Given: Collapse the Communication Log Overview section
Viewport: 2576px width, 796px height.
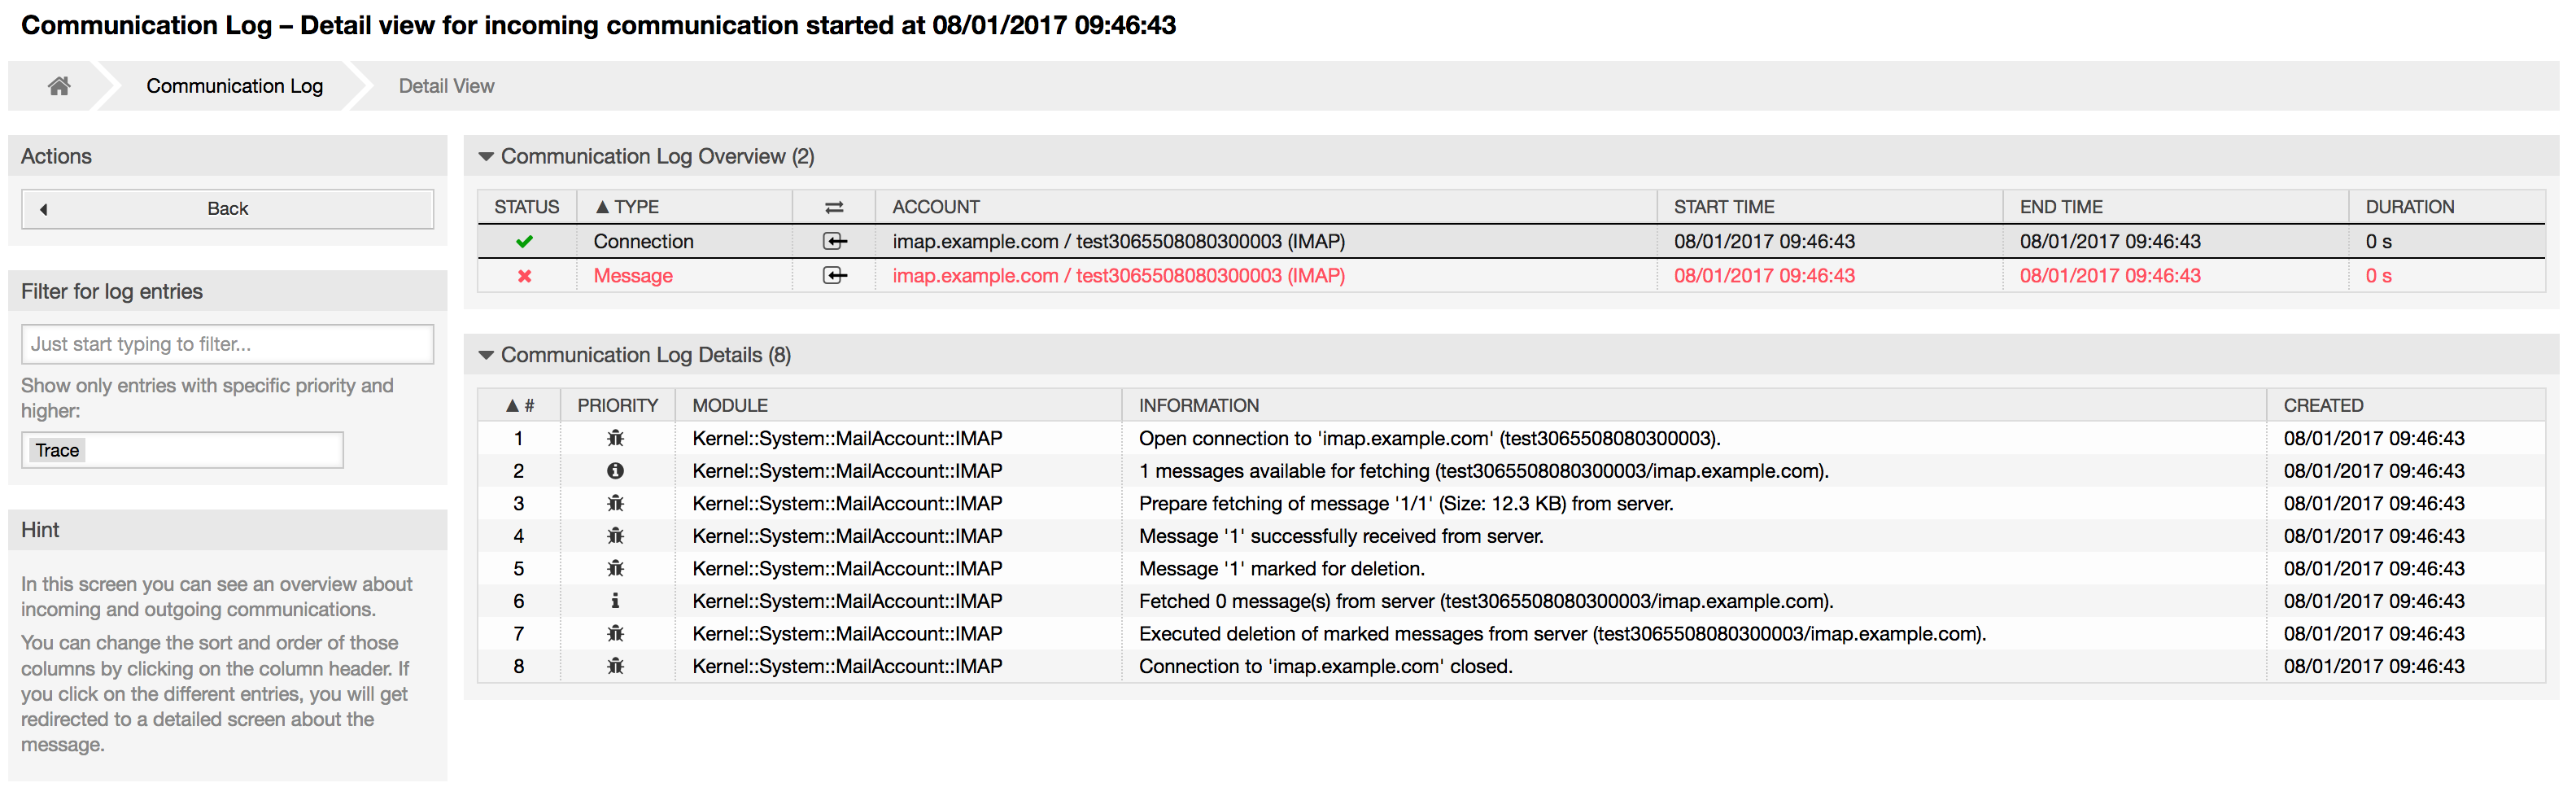Looking at the screenshot, I should (x=487, y=156).
